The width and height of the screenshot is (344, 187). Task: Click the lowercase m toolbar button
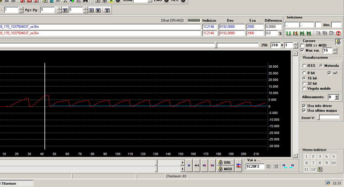tap(91, 10)
